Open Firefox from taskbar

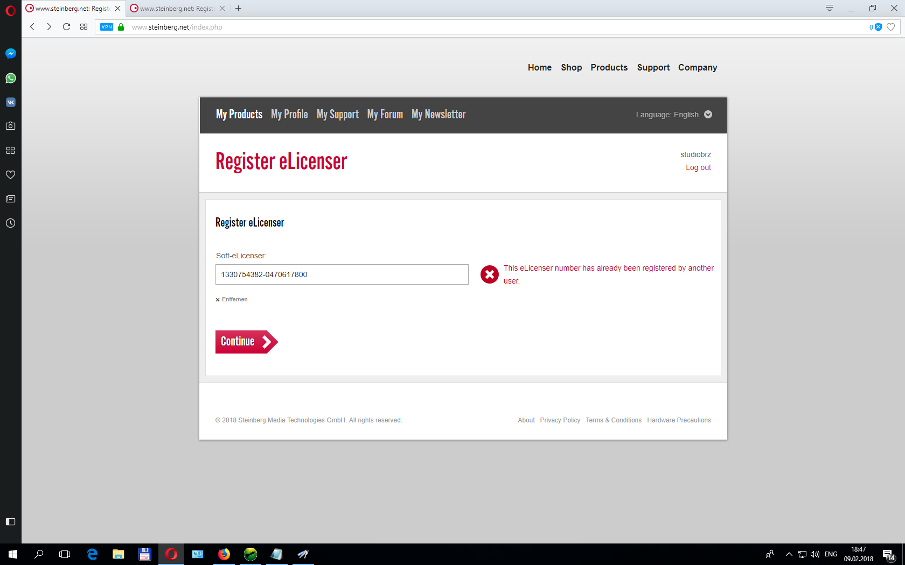pyautogui.click(x=224, y=554)
